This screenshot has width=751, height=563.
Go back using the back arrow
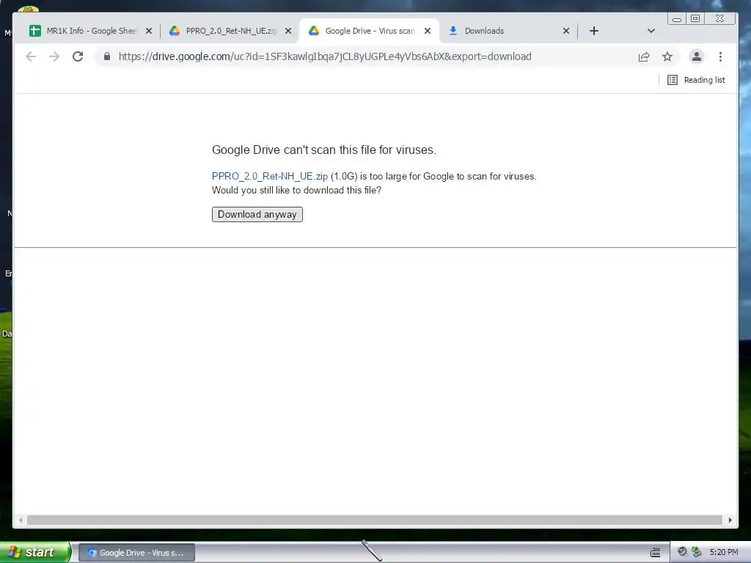pos(31,56)
